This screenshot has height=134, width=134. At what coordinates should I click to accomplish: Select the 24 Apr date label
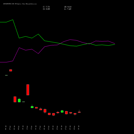[62, 128]
